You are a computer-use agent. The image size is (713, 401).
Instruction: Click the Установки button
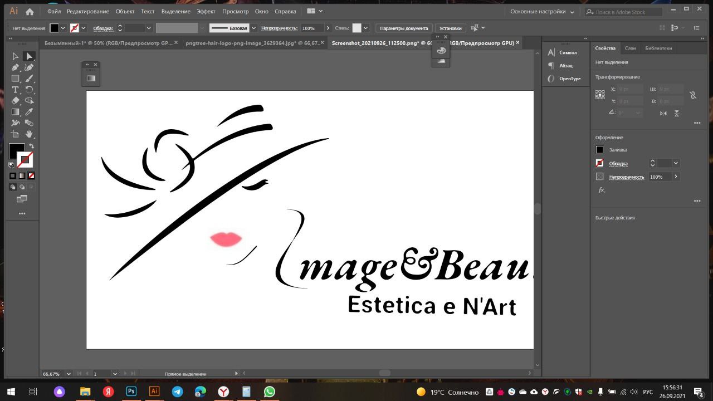point(450,28)
